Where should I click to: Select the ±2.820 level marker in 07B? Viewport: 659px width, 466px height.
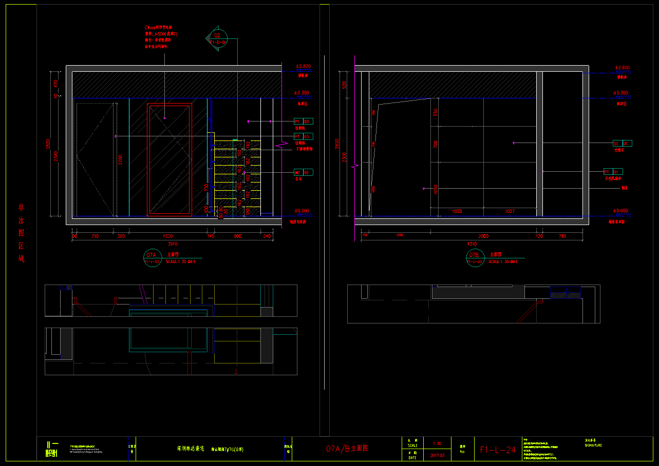pyautogui.click(x=623, y=67)
